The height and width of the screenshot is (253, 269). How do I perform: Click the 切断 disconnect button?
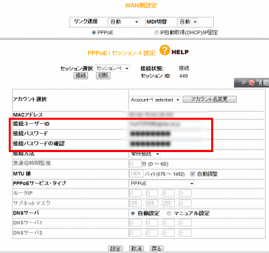pos(104,75)
